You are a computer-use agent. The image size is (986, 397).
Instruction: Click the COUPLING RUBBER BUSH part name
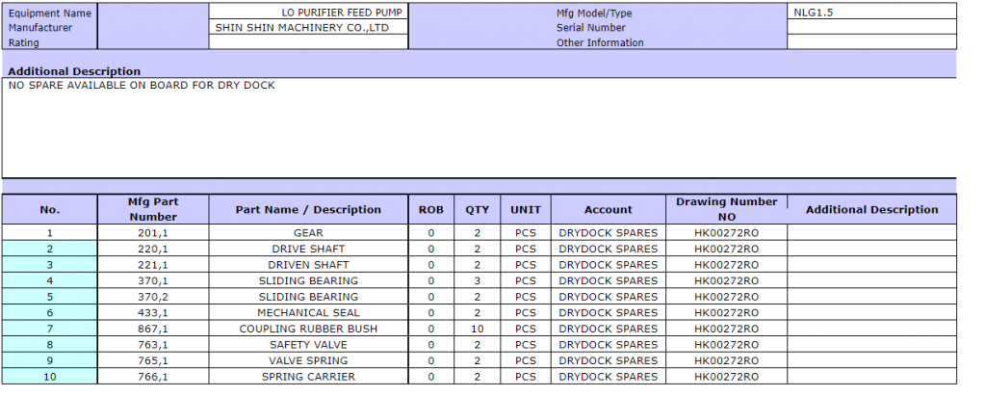click(308, 329)
